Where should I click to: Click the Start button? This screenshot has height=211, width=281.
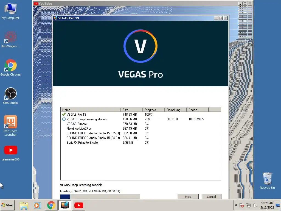tap(7, 205)
